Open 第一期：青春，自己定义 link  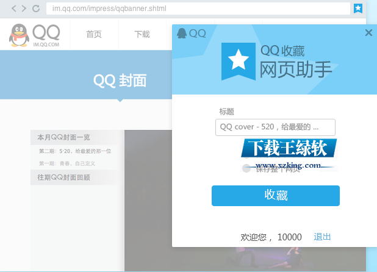pyautogui.click(x=67, y=163)
